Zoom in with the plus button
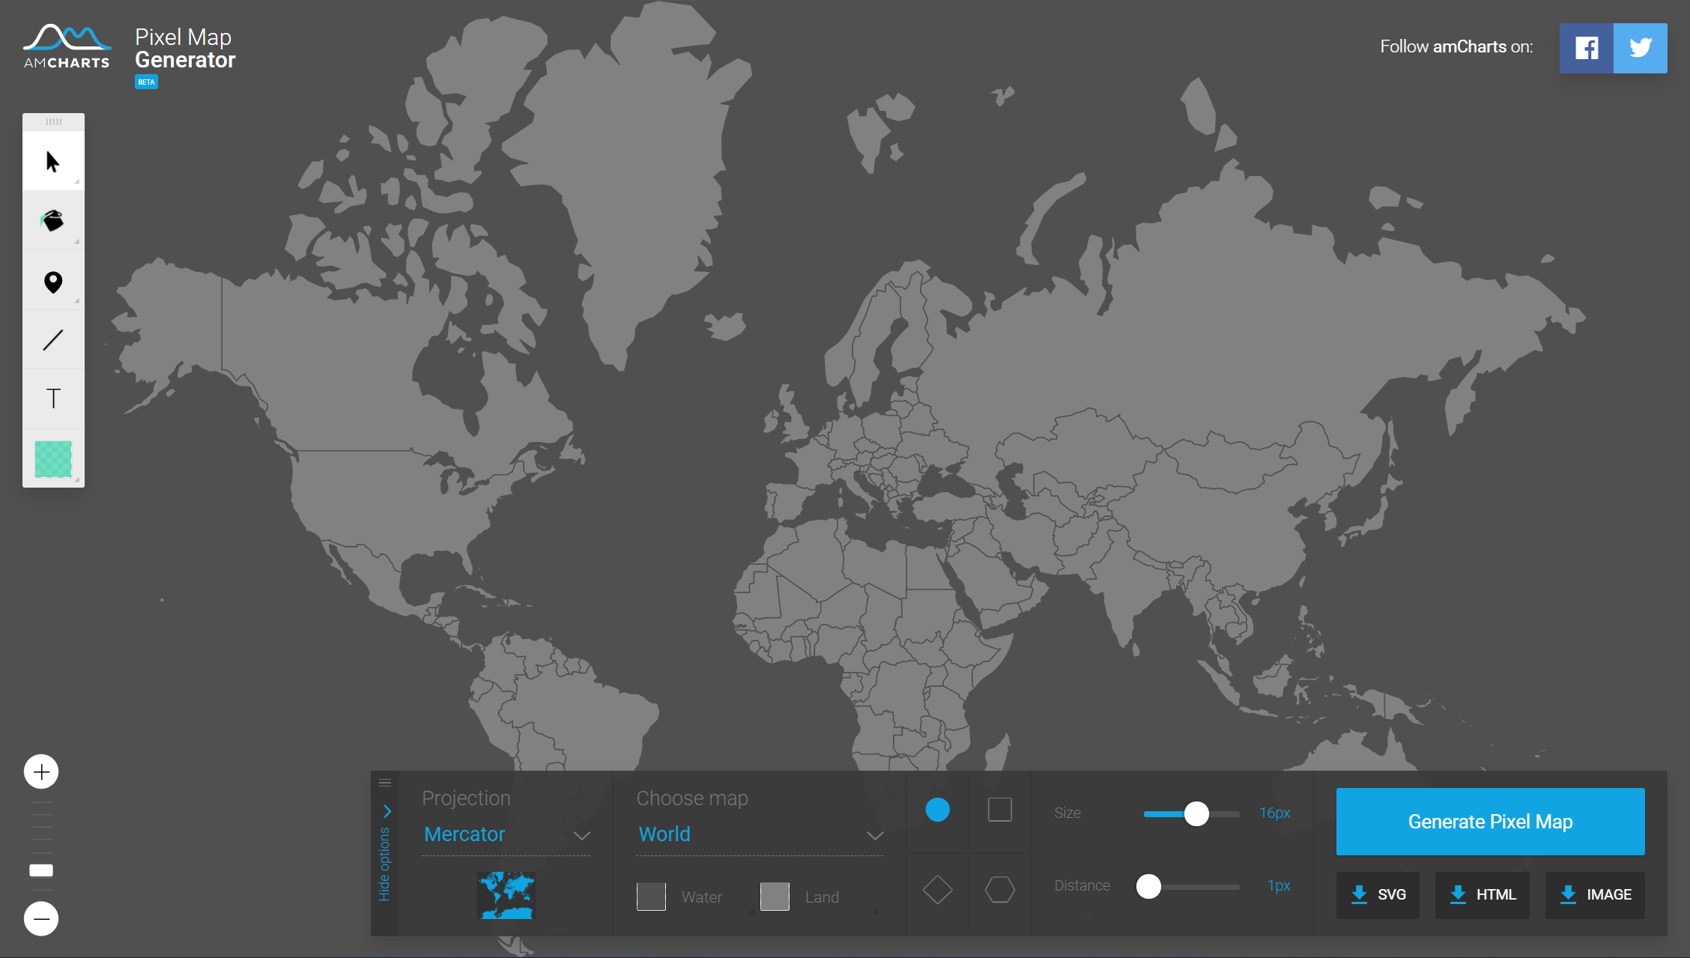Screen dimensions: 1690x958 point(41,771)
